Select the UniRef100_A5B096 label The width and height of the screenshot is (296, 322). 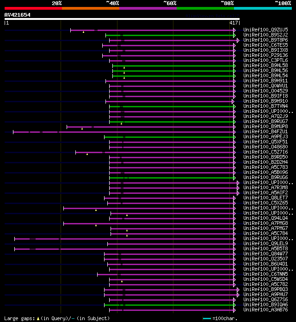(x=265, y=172)
